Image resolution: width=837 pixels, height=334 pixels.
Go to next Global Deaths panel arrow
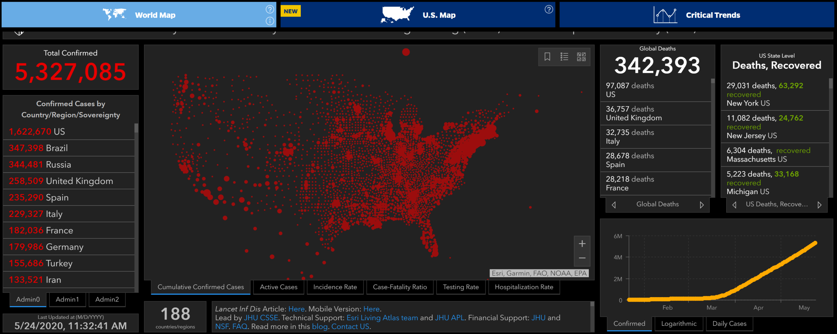(x=702, y=205)
